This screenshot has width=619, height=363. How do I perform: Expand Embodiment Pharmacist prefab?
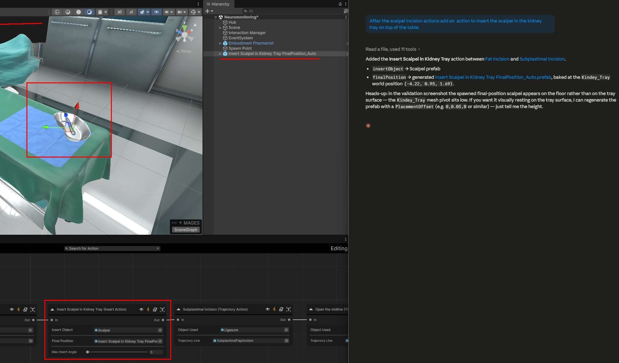tap(220, 43)
